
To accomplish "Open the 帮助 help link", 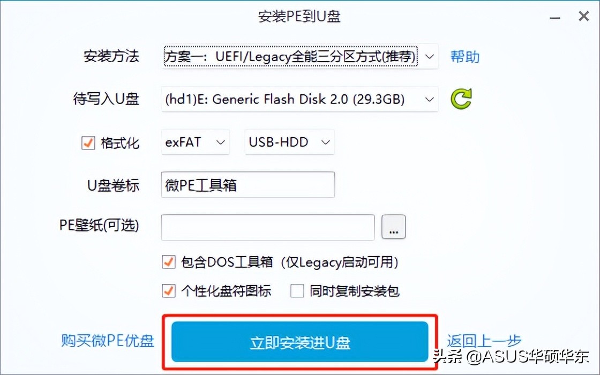I will 464,57.
